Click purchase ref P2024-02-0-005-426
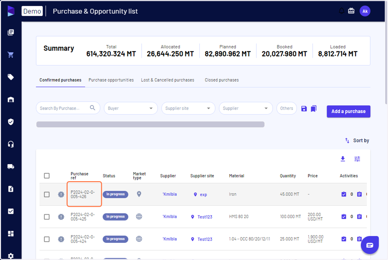 tap(83, 194)
